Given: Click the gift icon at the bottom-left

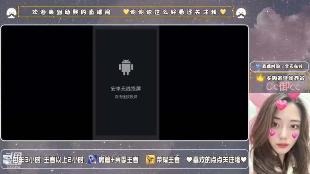Looking at the screenshot, I should coord(7,159).
